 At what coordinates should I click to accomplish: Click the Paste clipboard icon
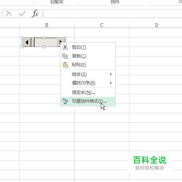click(65, 65)
